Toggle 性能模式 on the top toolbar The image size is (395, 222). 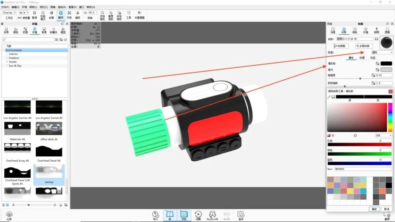[43, 14]
